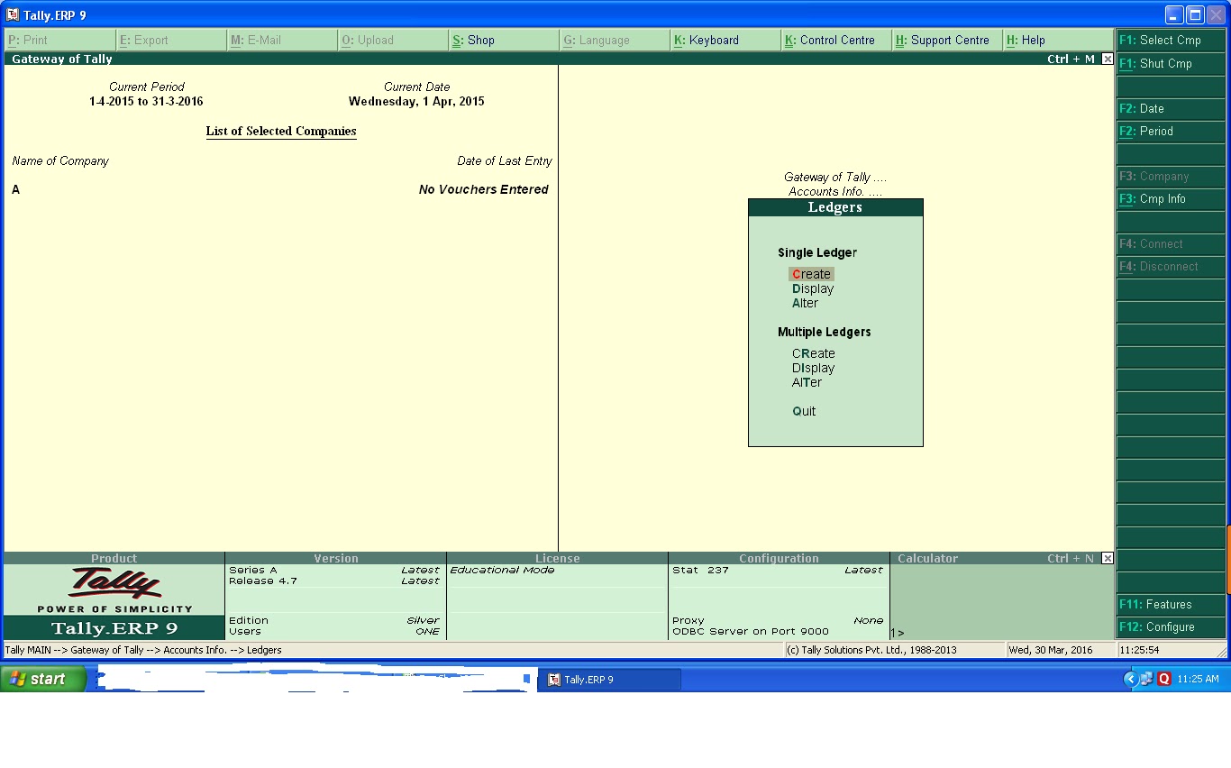
Task: Click Tally.ERP 9 taskbar button
Action: pos(609,680)
